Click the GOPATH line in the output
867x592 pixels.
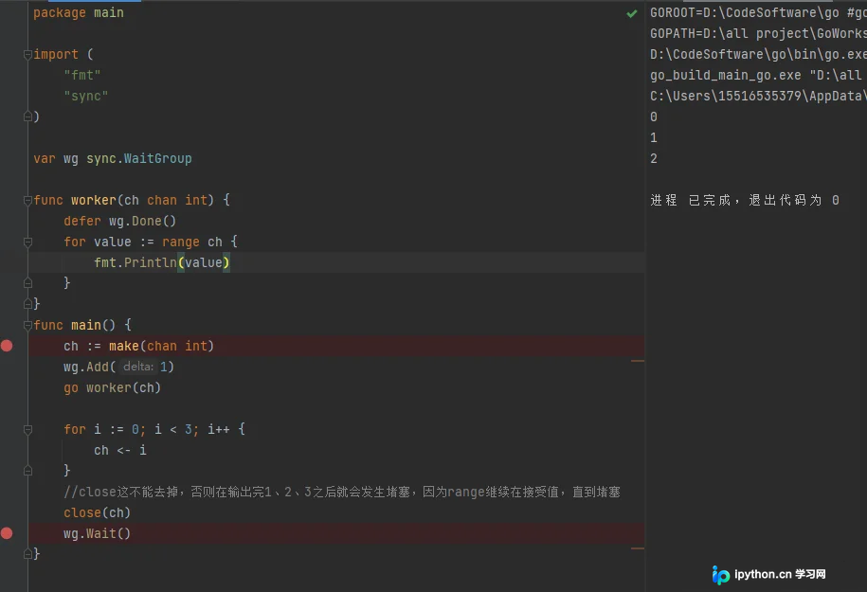pyautogui.click(x=758, y=34)
